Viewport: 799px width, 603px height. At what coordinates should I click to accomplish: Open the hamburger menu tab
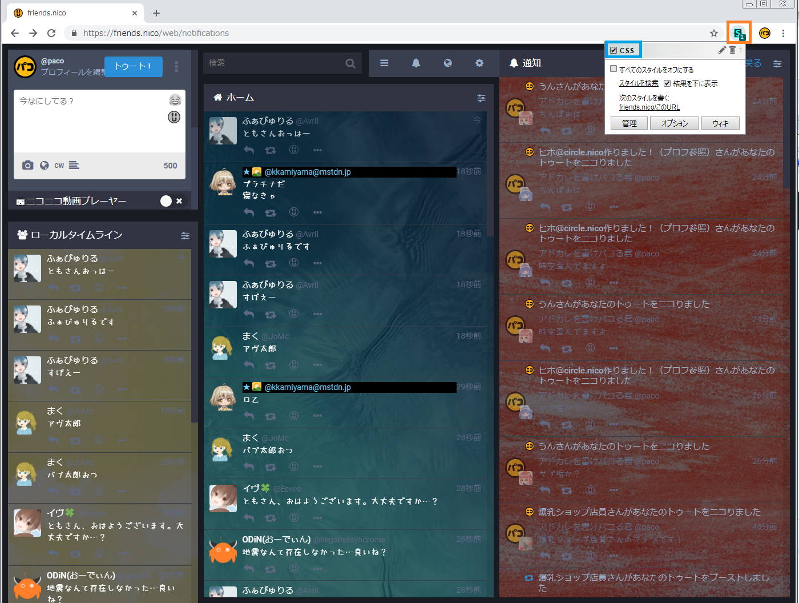tap(384, 63)
